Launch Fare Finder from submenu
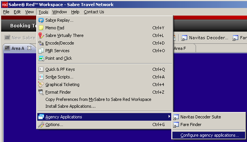The width and height of the screenshot is (247, 142). click(x=209, y=124)
